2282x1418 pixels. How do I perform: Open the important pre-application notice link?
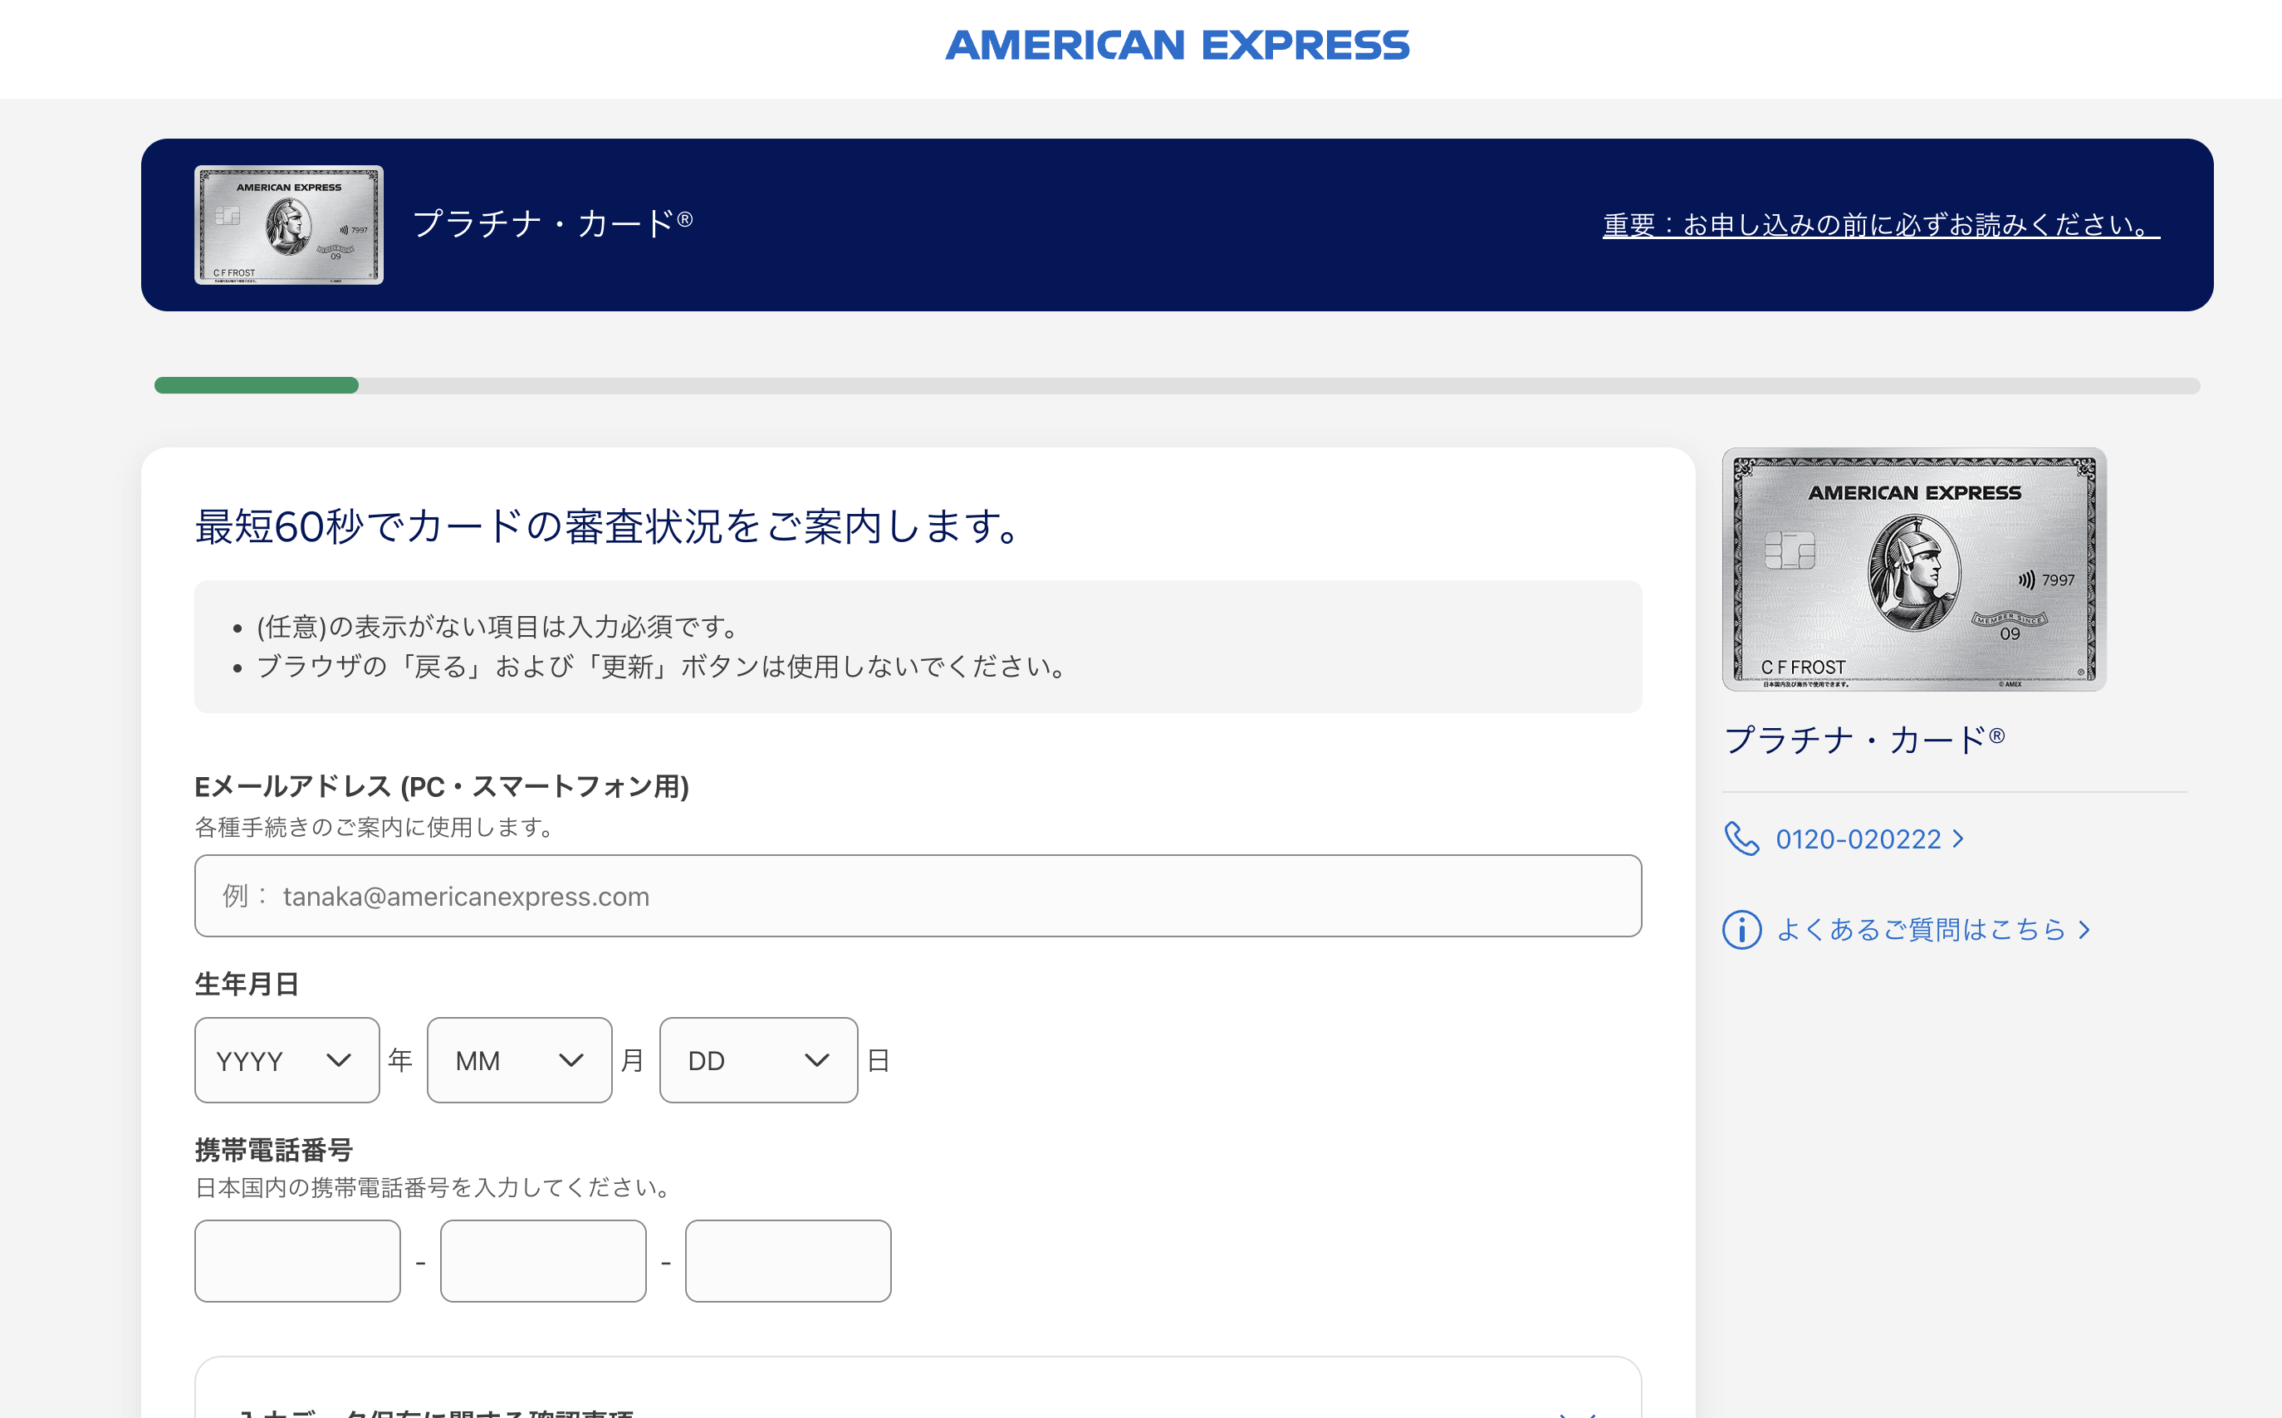coord(1882,225)
